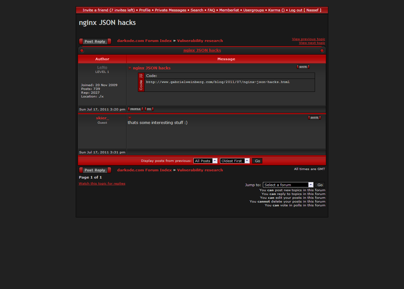Open the Memberlist menu item
The height and width of the screenshot is (289, 404).
coord(229,10)
